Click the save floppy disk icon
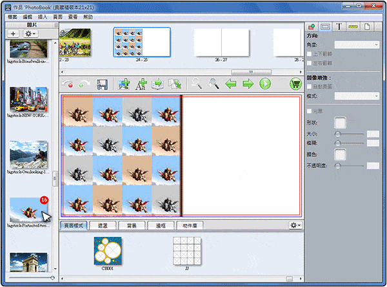 [x=101, y=84]
